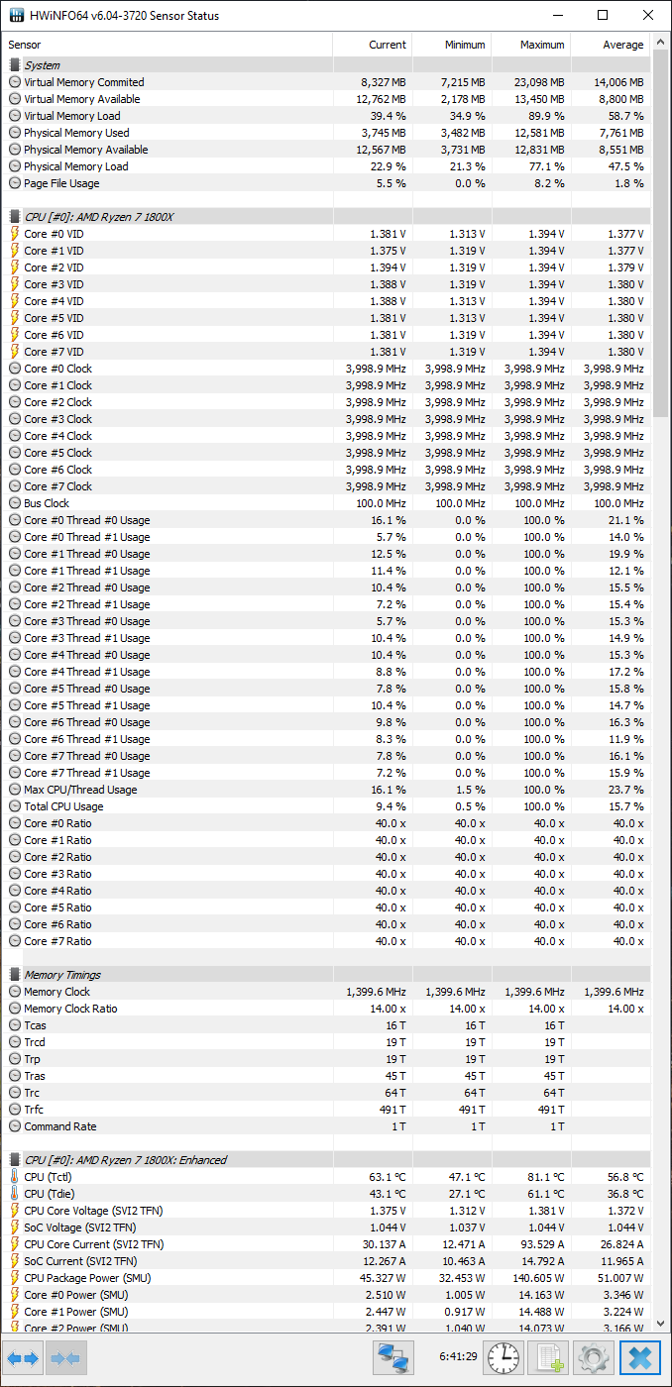Open the remote network monitoring icon
Screen dimensions: 672x1387
[393, 1358]
